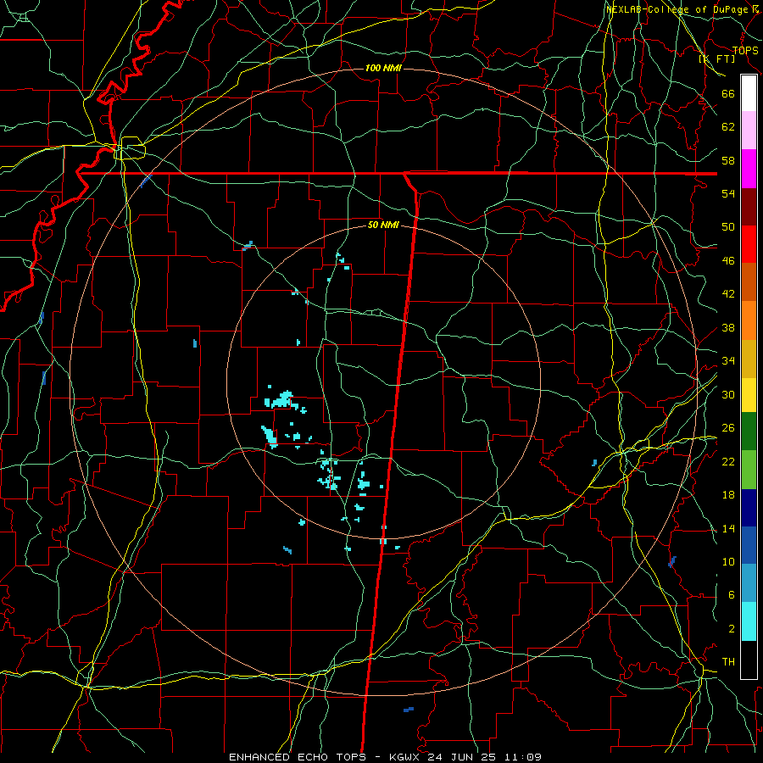Click the legend value 10
This screenshot has height=763, width=763.
coord(728,561)
